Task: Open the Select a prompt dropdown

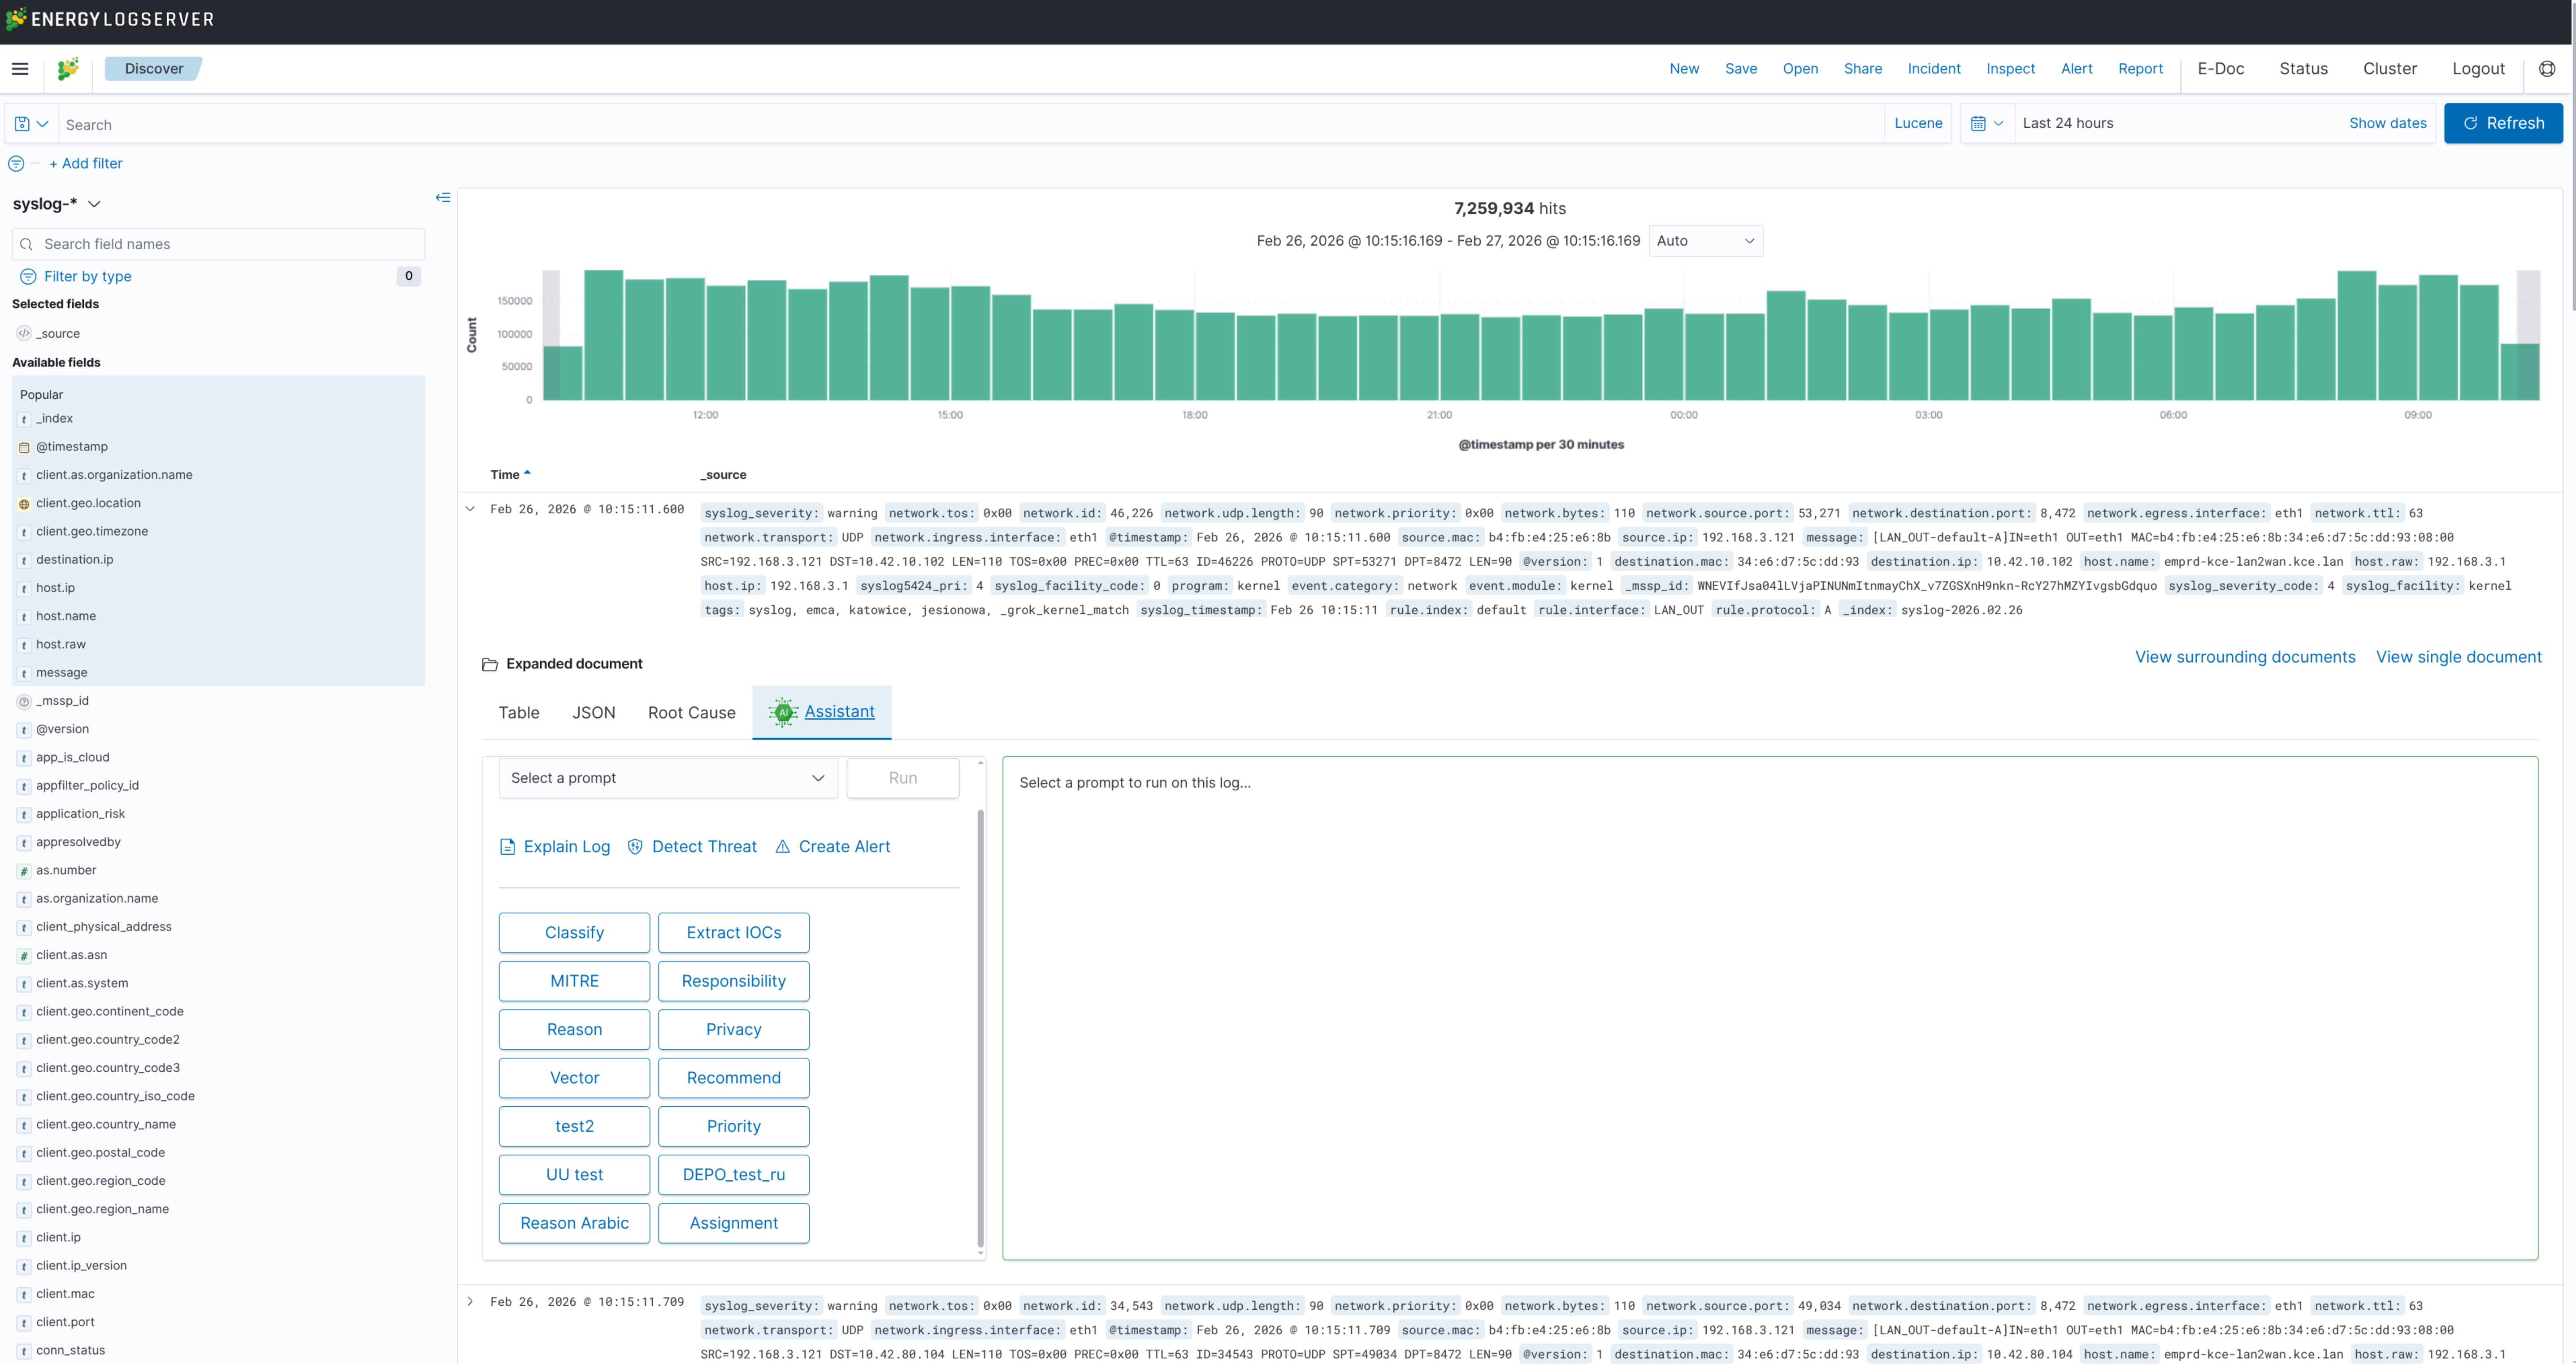Action: [668, 778]
